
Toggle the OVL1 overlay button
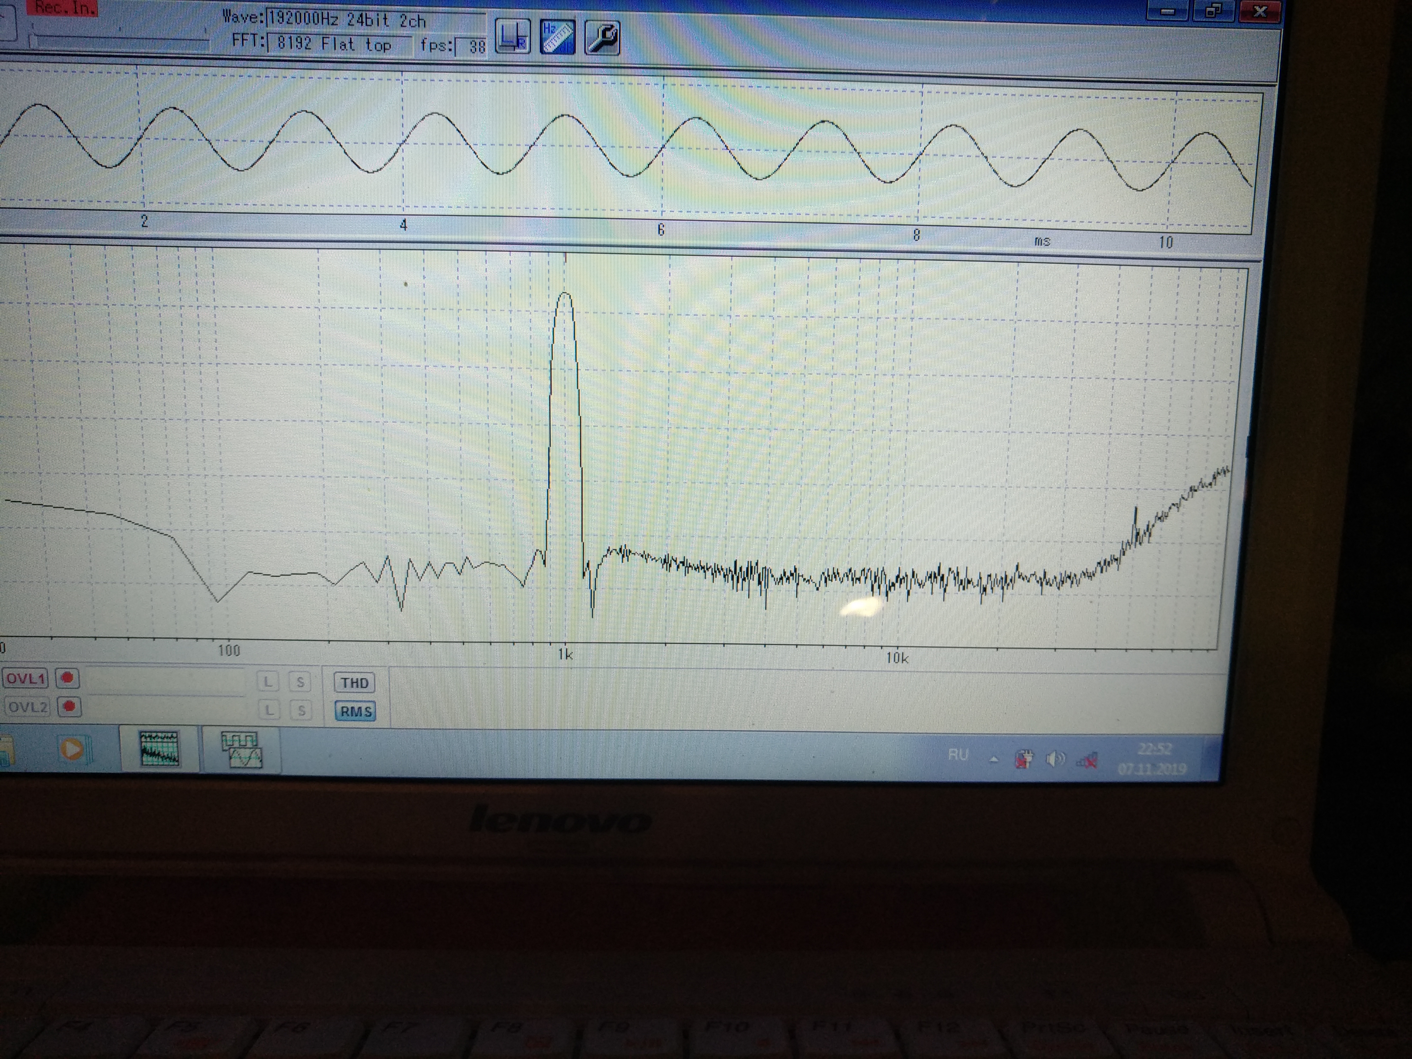pos(25,678)
